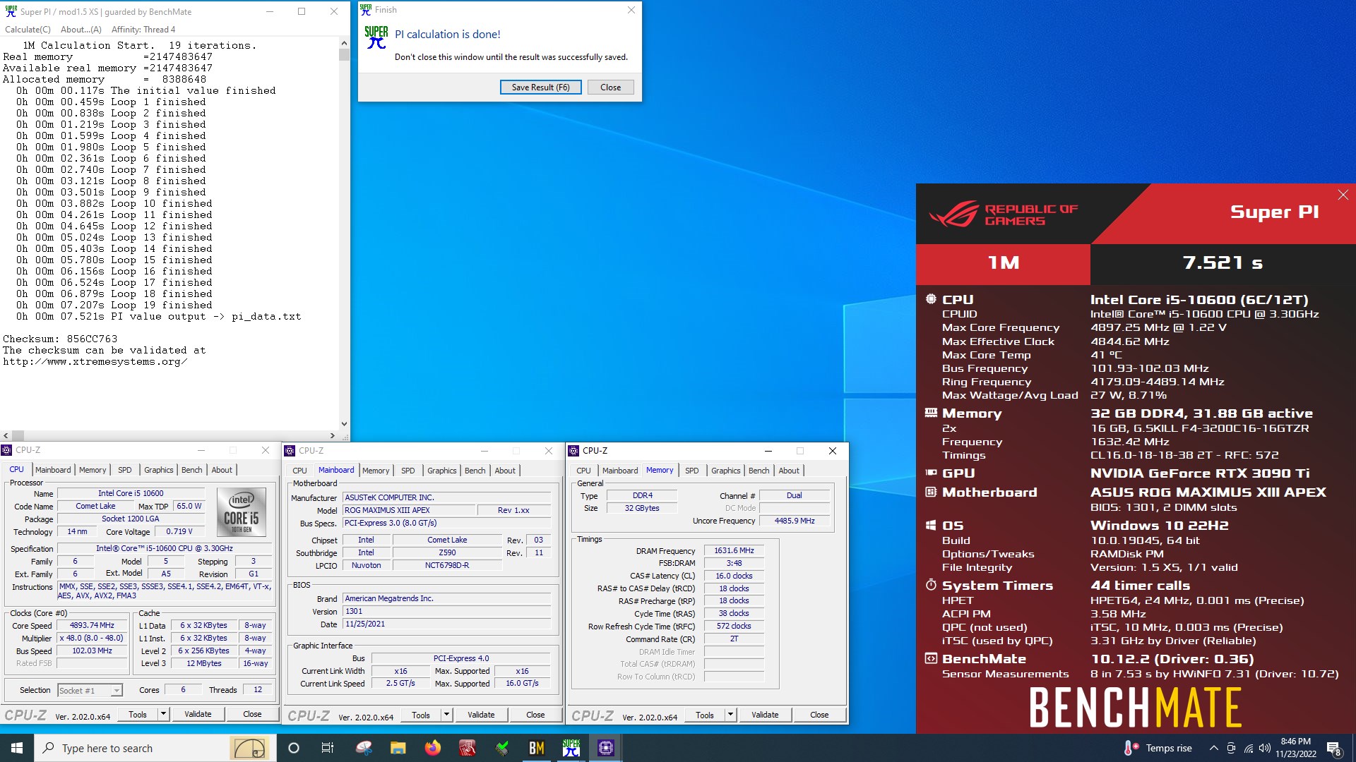Click Tools button in right CPU-Z window
This screenshot has height=762, width=1356.
click(705, 715)
